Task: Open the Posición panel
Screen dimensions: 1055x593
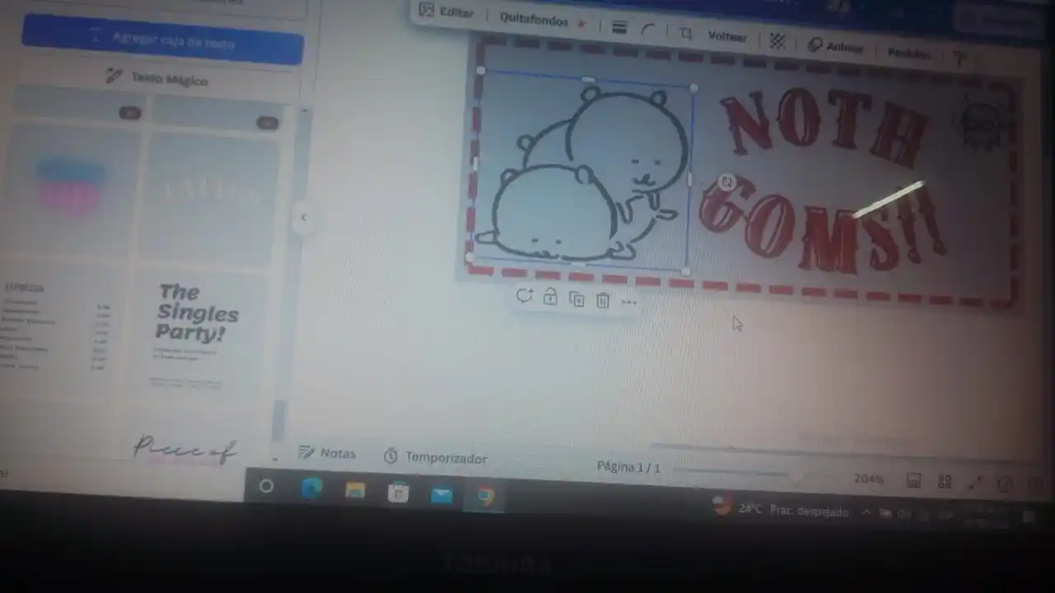Action: point(908,54)
